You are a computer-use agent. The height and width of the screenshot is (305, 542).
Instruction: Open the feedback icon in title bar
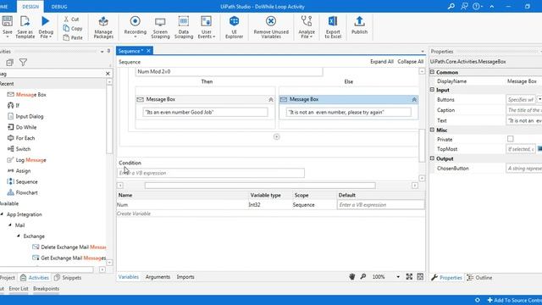464,6
